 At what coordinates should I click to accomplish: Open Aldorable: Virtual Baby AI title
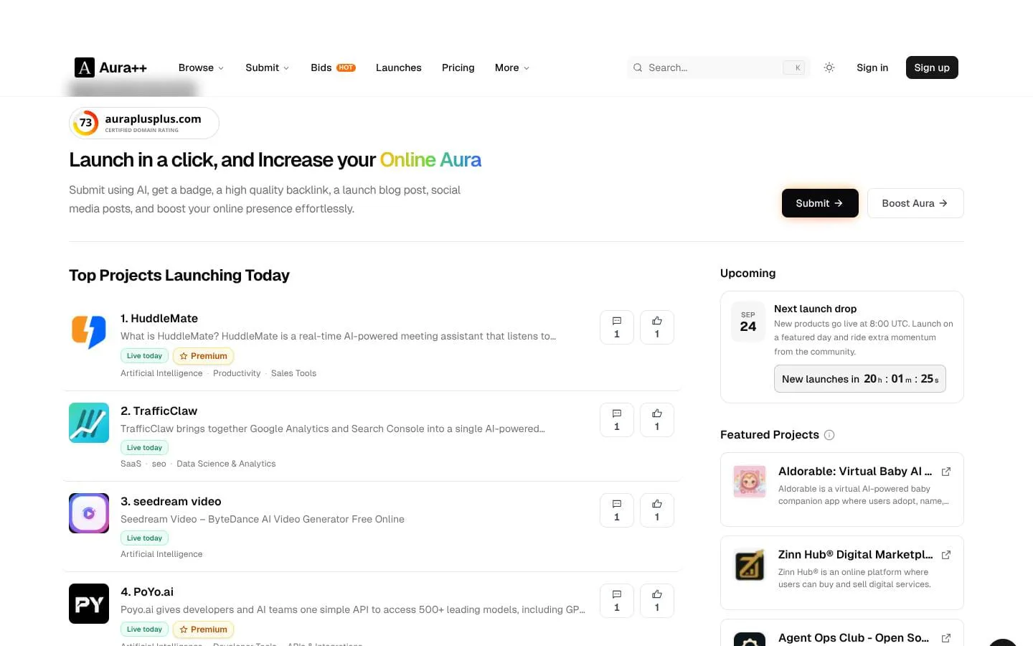[x=855, y=472]
